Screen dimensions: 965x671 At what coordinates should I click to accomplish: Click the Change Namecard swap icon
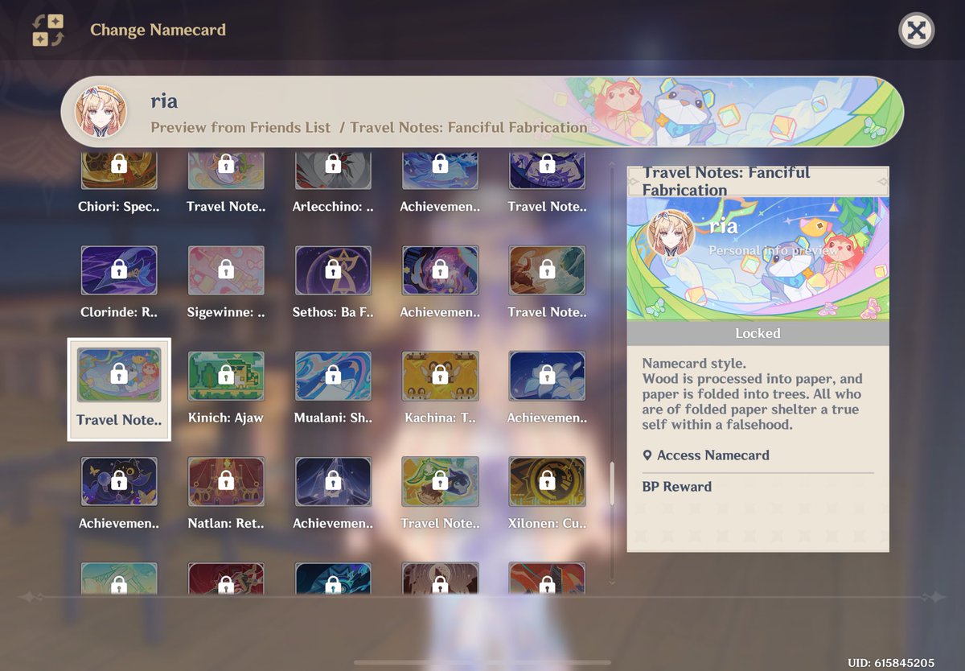click(48, 31)
